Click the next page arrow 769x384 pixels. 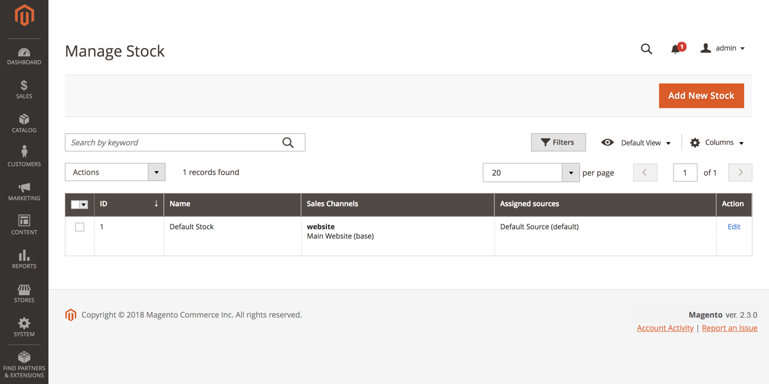point(740,173)
